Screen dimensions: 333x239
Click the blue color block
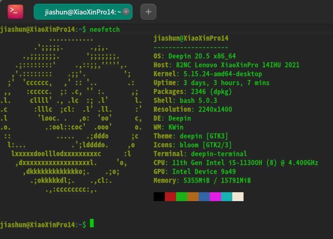point(204,196)
